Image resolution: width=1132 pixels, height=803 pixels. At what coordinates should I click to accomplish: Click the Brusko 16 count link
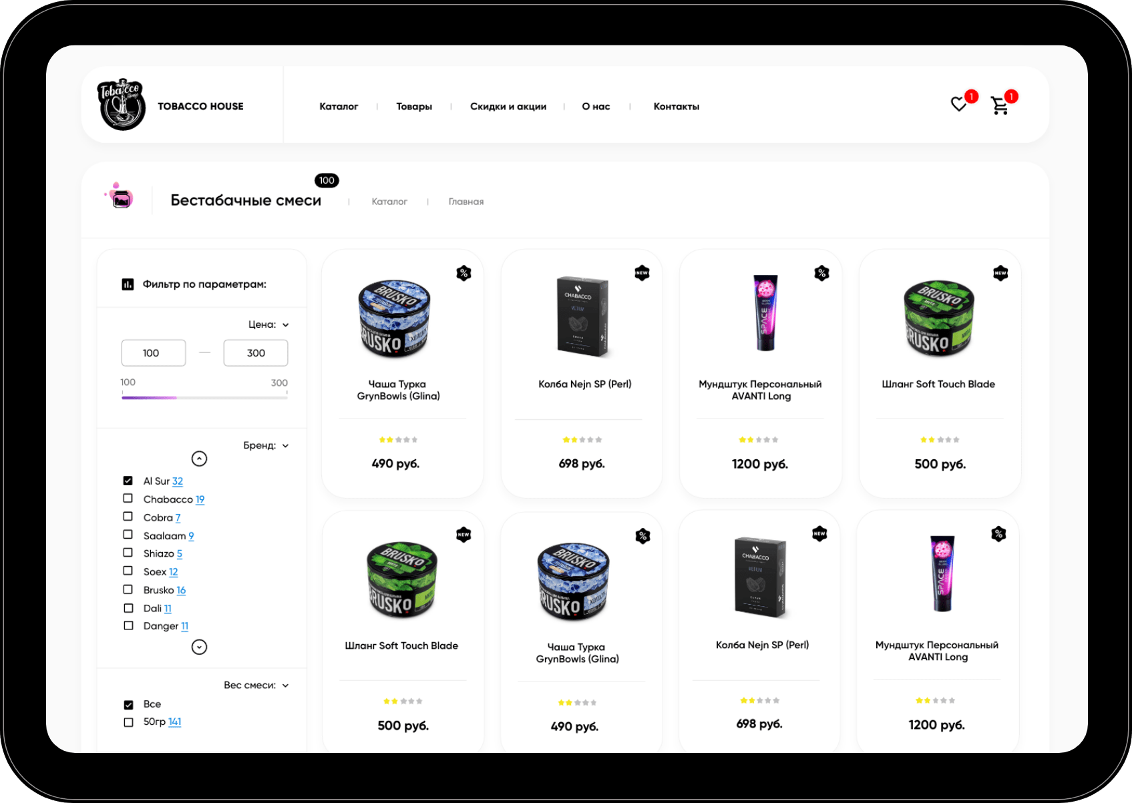click(x=181, y=590)
